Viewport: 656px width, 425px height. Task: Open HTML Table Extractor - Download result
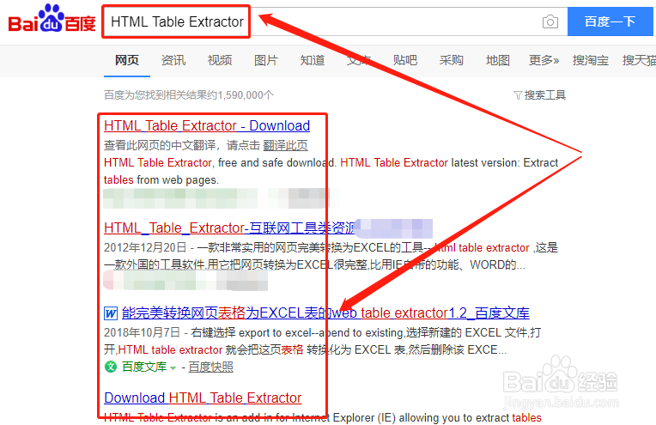pos(207,126)
